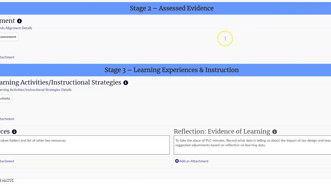Viewport: 331px width, 186px height.
Task: Open the Standards Alignment Details link
Action: click(16, 28)
